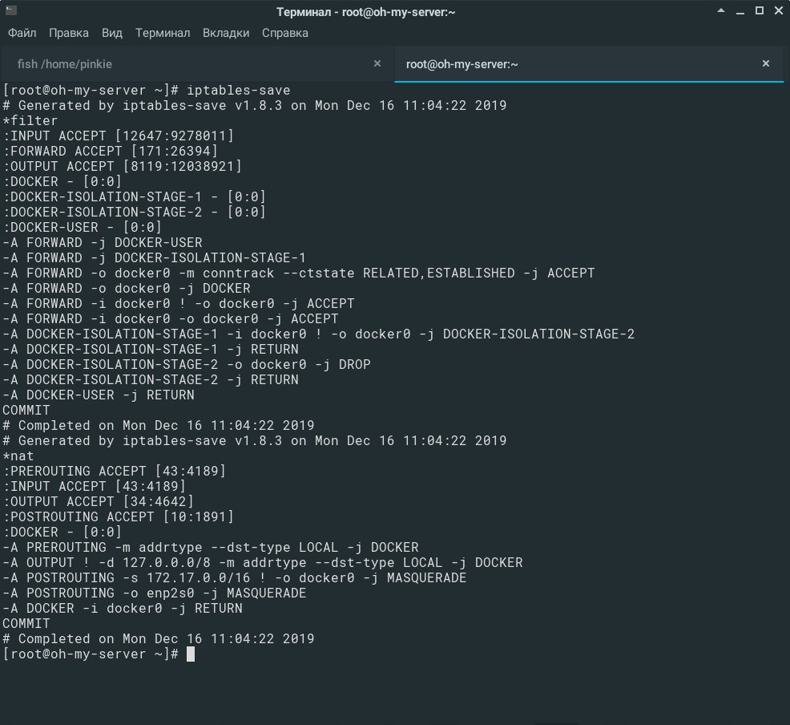Click the rule jumping to DOCKER-ISOLATION-STAGE-2
This screenshot has height=725, width=790.
coord(318,334)
